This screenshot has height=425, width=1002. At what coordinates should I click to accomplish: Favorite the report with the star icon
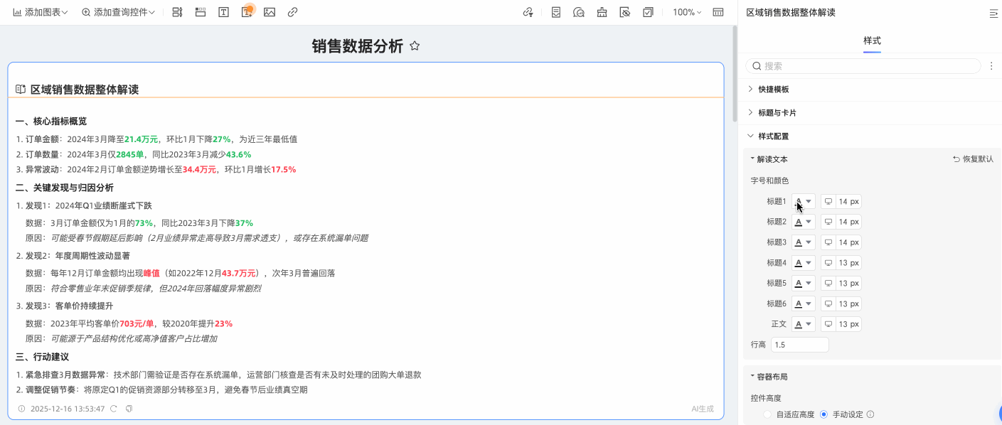(415, 46)
